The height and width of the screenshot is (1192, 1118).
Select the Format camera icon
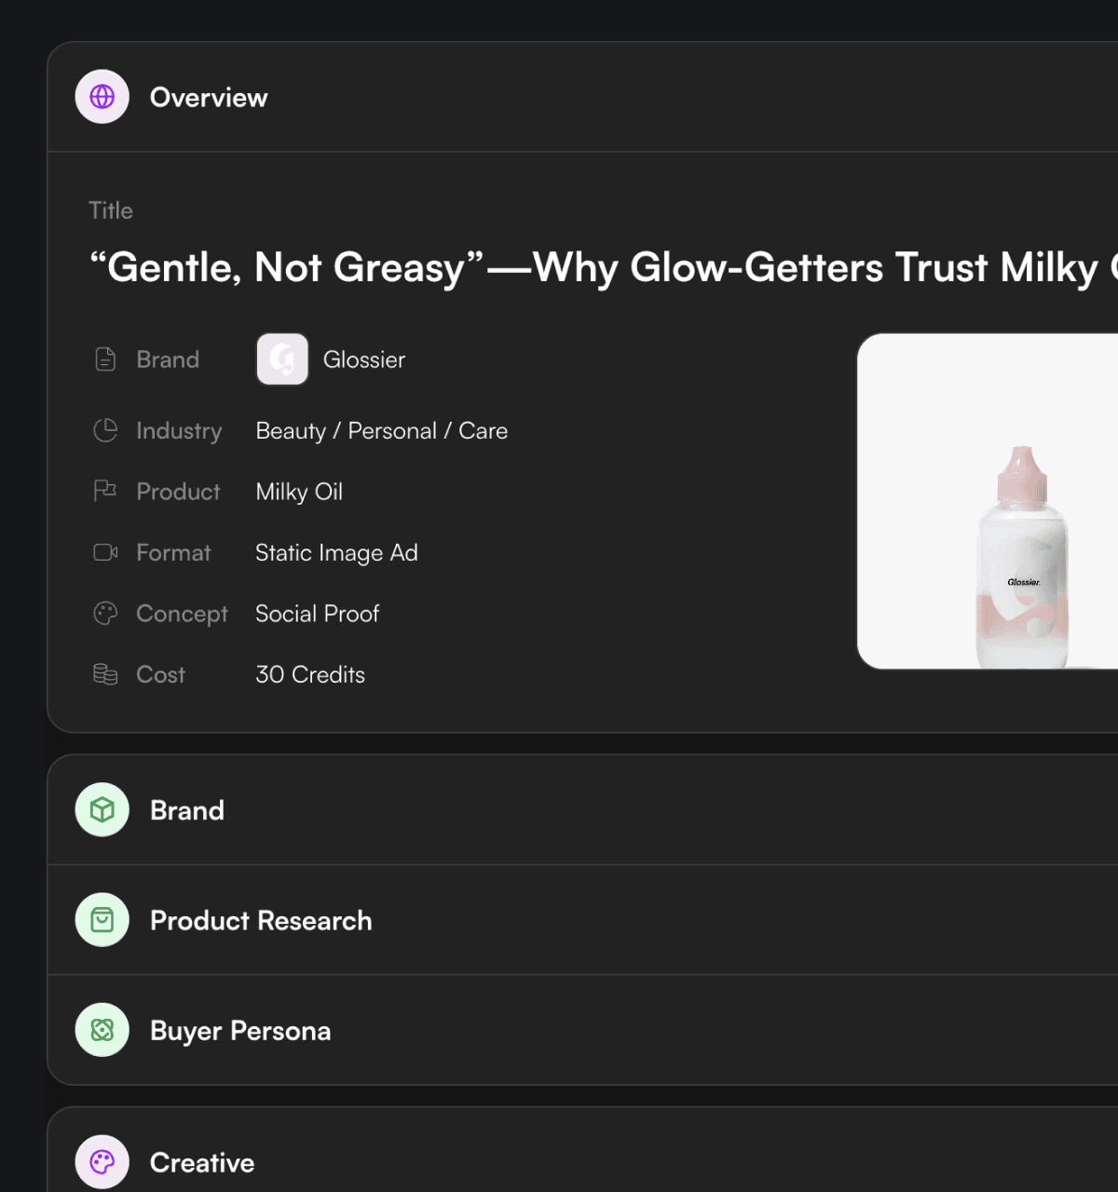[105, 551]
